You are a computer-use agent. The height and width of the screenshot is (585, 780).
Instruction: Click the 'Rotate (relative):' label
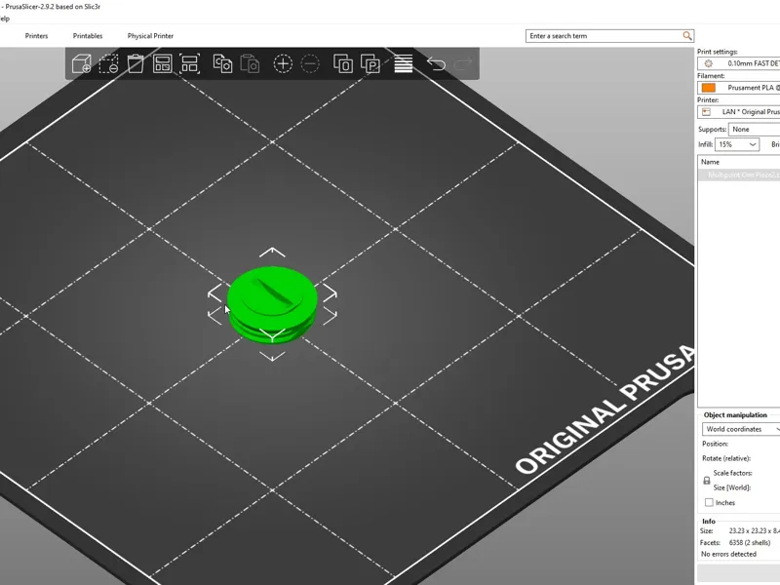[726, 458]
